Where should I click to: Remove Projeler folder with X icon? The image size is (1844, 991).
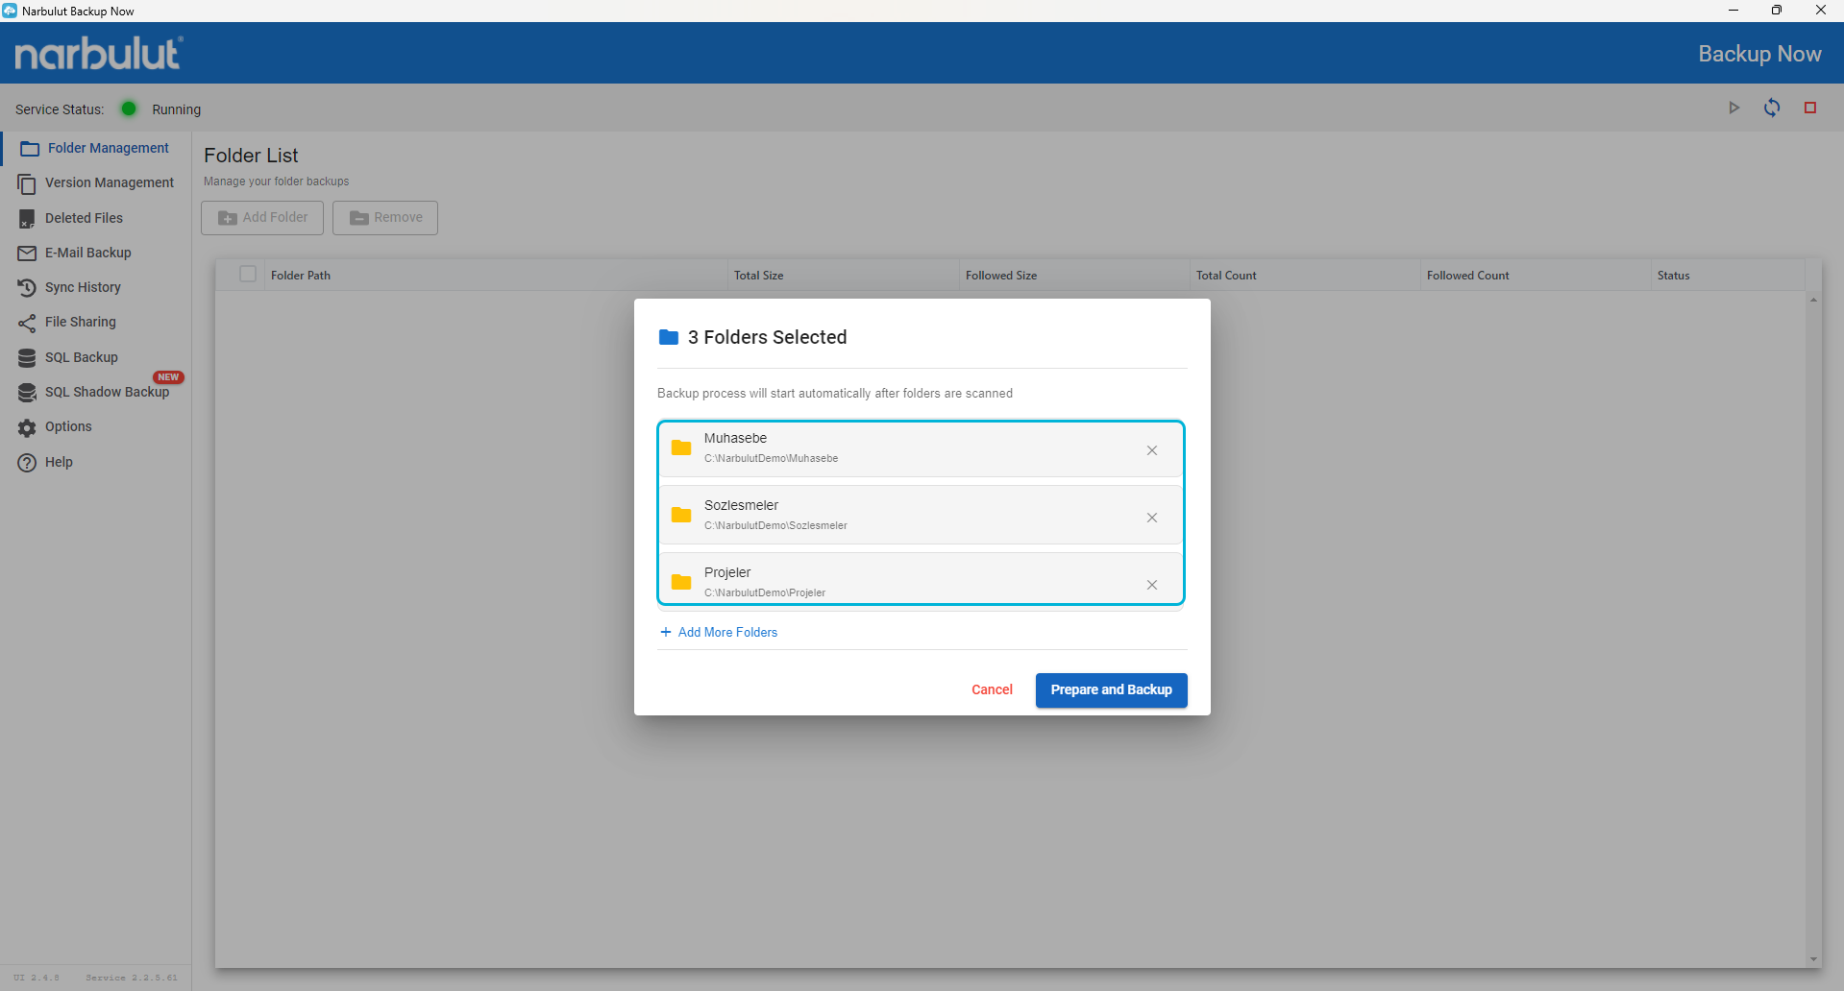[1151, 585]
